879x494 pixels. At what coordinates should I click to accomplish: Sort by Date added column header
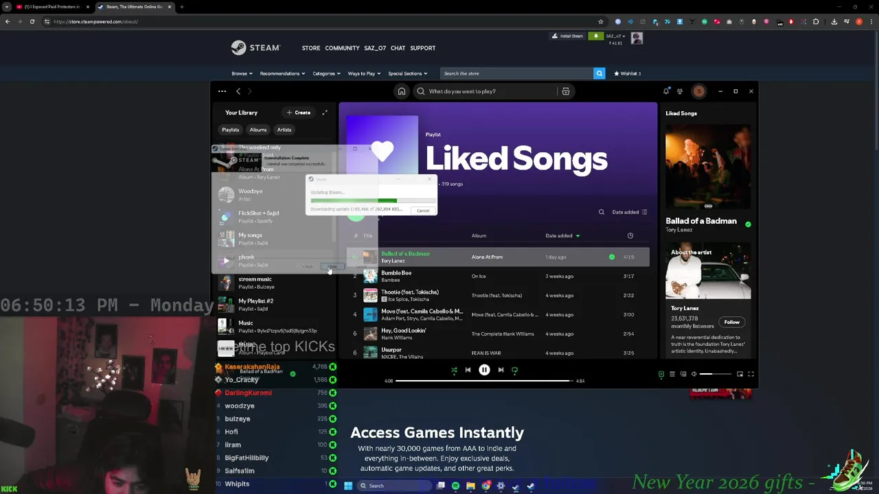[562, 236]
